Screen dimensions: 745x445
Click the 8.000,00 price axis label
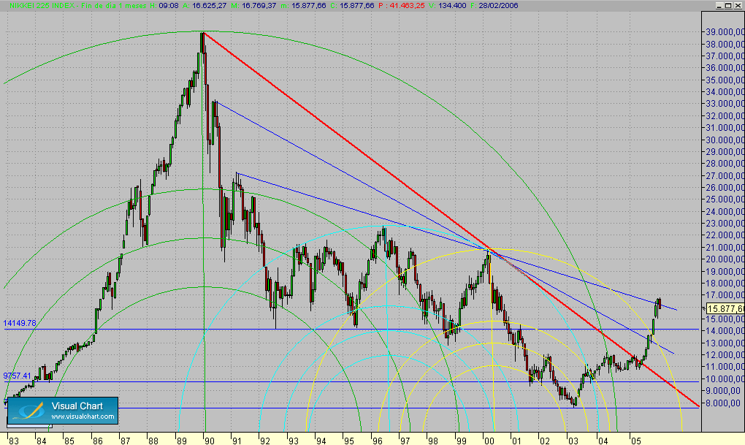723,403
